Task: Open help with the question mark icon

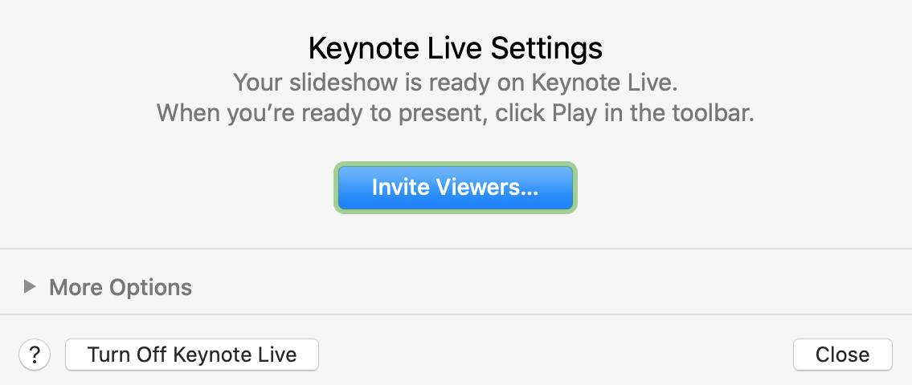Action: [x=35, y=355]
